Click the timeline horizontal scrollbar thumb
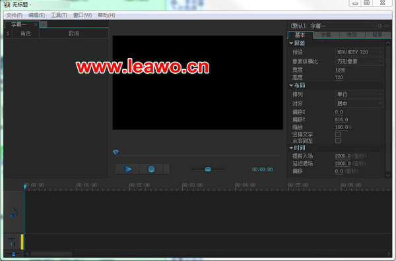Screen dimensions: 396x261 click(51, 254)
